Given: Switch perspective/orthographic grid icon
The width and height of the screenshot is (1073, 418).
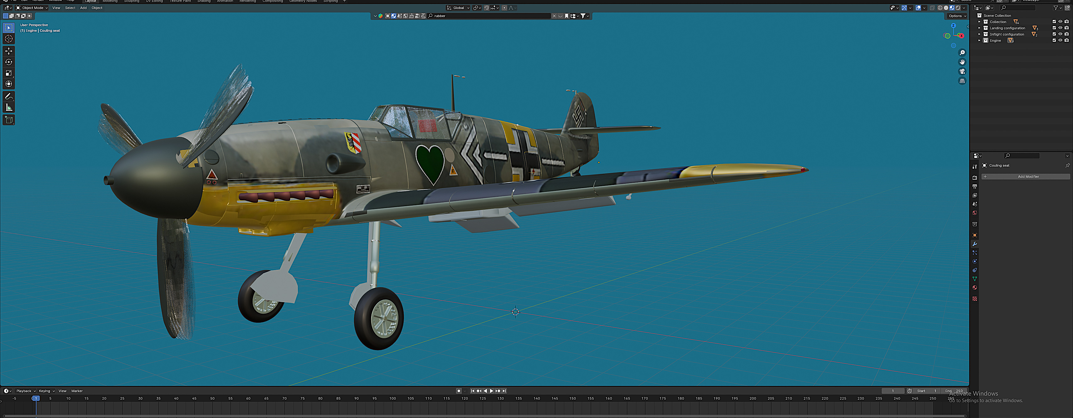Looking at the screenshot, I should click(962, 81).
